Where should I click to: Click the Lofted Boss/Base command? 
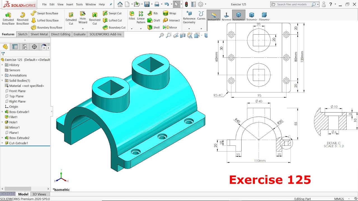(45, 20)
